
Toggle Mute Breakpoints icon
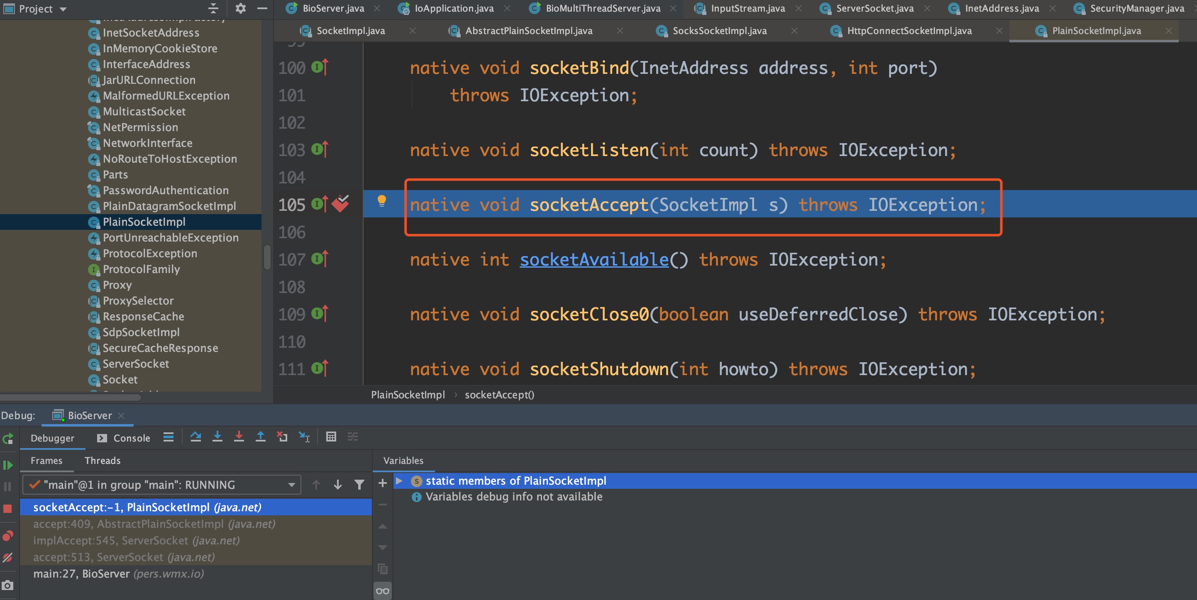tap(7, 558)
